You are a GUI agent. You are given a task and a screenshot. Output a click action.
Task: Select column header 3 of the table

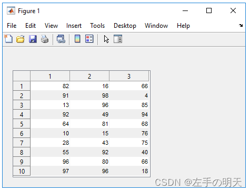tap(129, 76)
